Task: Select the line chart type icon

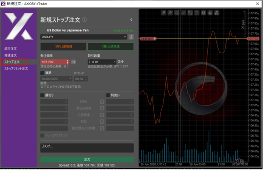Action: point(183,13)
